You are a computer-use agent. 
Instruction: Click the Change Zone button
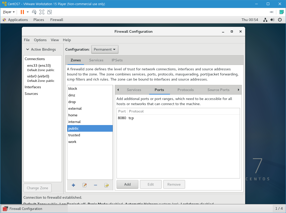click(37, 188)
